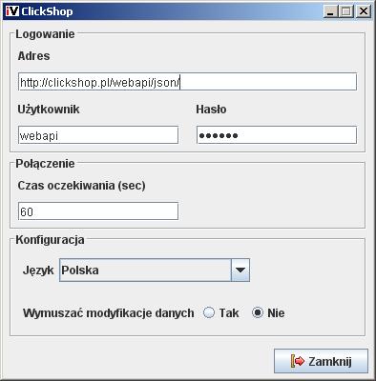This screenshot has height=381, width=376.
Task: Click the Wymuszać modyfikacje danych label
Action: [x=109, y=313]
